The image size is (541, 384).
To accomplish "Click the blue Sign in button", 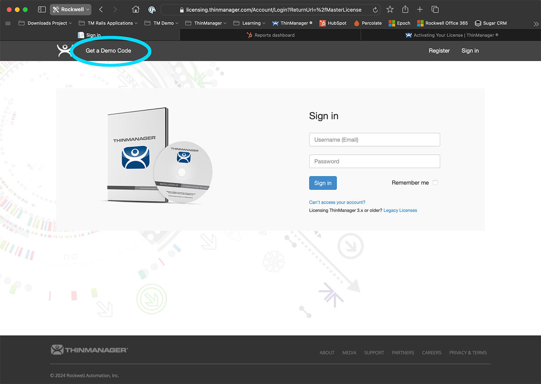I will coord(323,183).
